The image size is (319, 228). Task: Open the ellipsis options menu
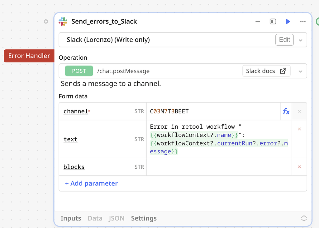[x=302, y=22]
